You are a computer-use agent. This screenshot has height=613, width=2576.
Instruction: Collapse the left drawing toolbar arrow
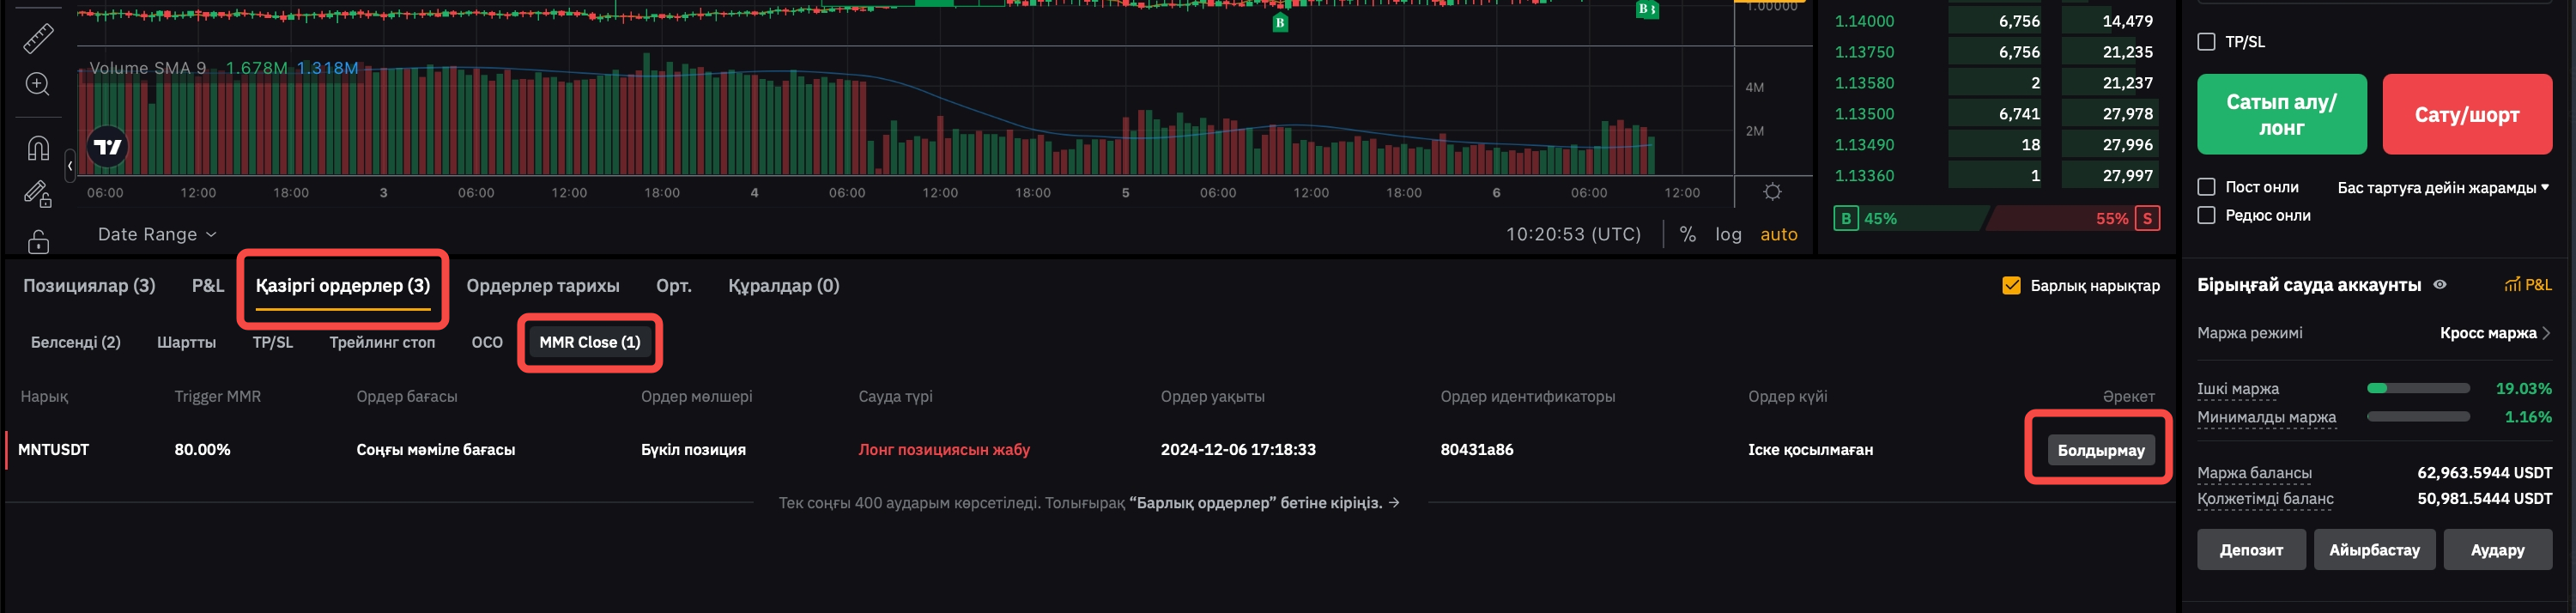coord(70,165)
